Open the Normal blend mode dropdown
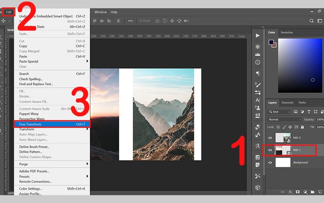 coord(285,119)
